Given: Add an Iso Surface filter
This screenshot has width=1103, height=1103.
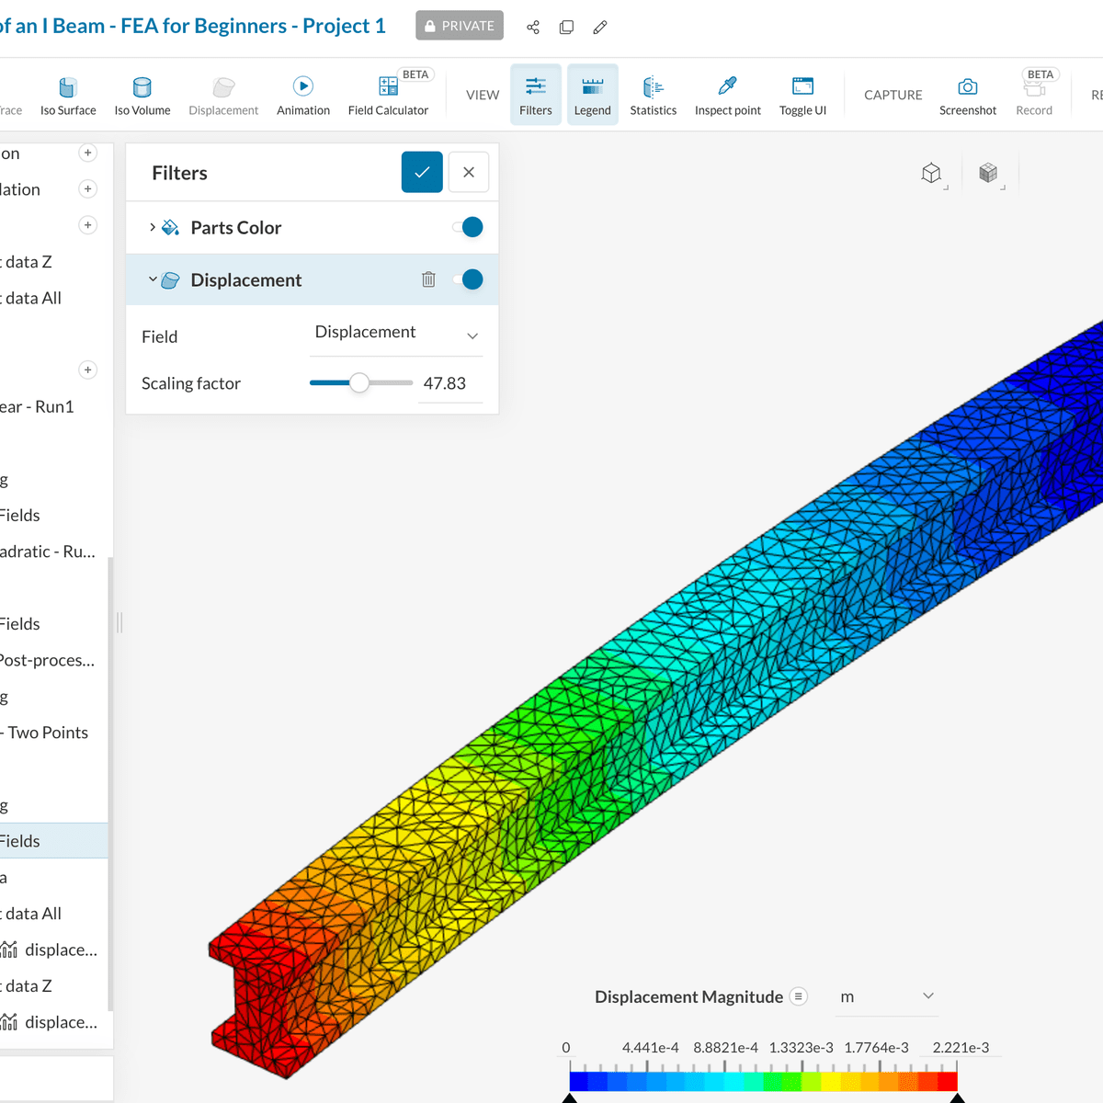Looking at the screenshot, I should [68, 96].
